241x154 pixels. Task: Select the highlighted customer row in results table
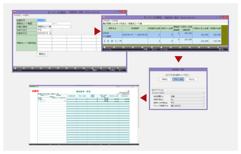click(x=162, y=35)
